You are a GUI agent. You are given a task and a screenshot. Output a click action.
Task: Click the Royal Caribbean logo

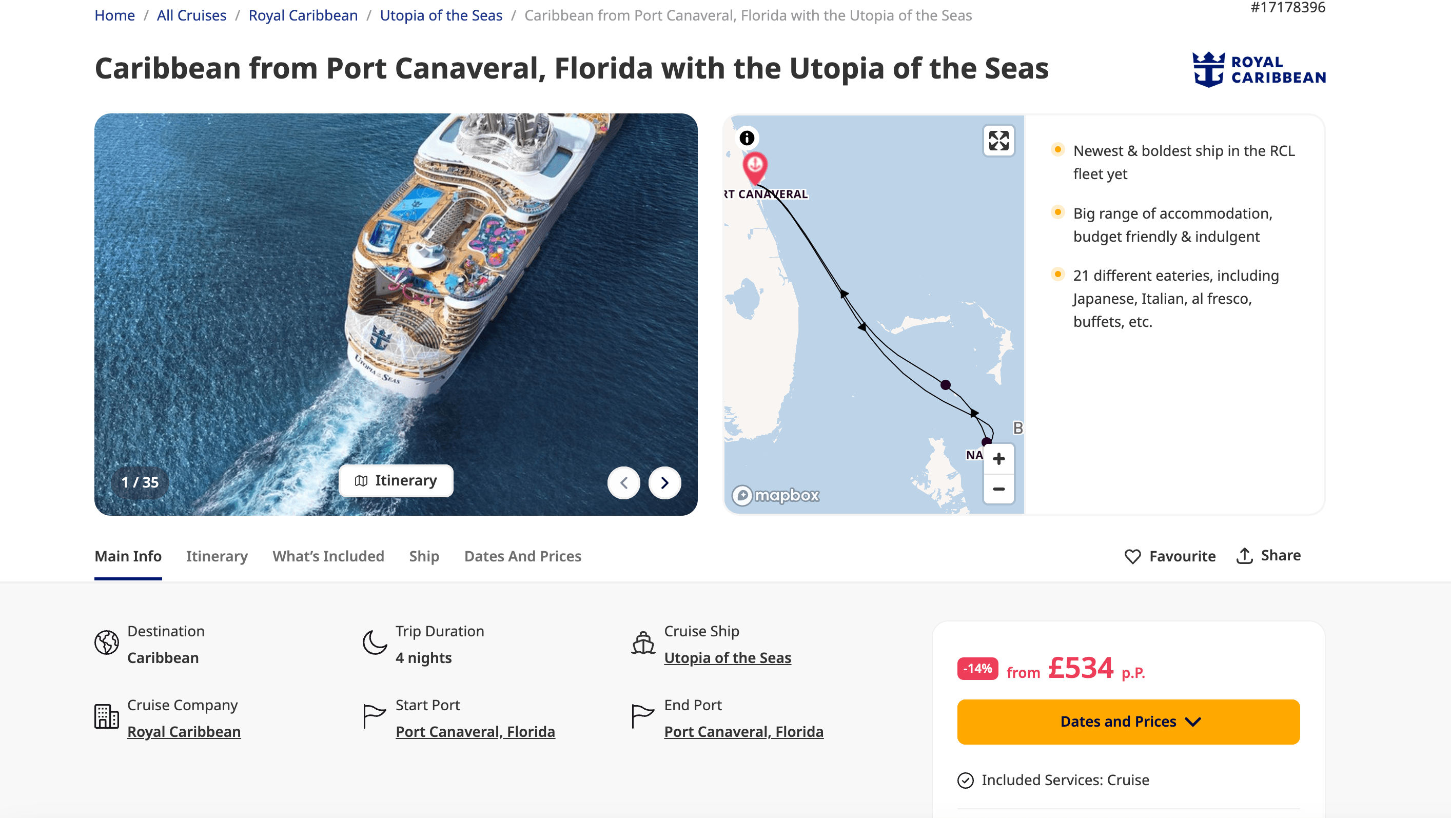(1259, 69)
